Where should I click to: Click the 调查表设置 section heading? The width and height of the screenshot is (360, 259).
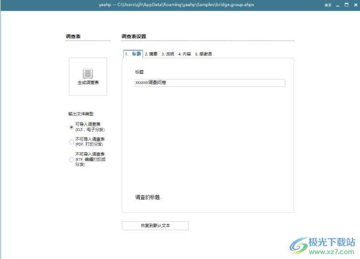pos(134,37)
